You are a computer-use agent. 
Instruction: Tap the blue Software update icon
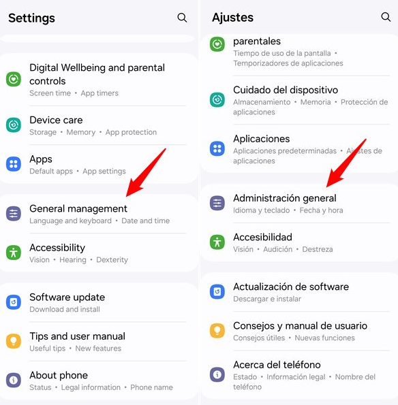[x=14, y=302]
